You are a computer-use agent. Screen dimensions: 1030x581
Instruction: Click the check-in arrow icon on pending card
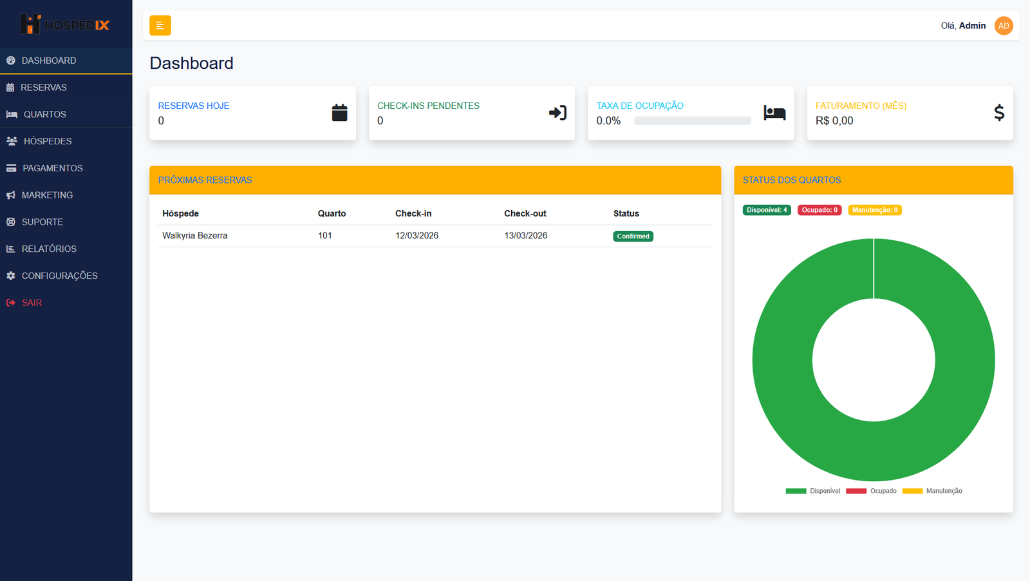[556, 112]
